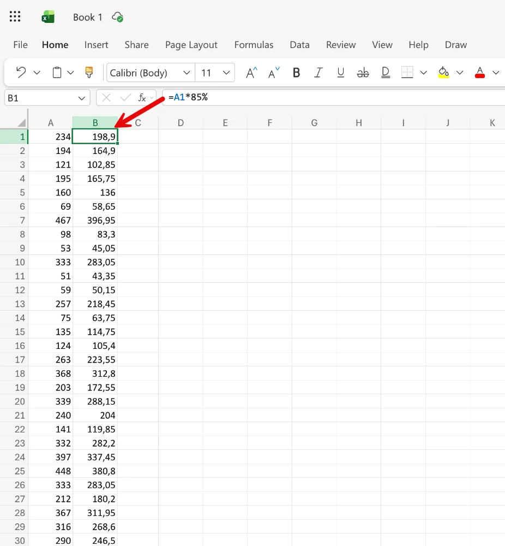The width and height of the screenshot is (505, 546).
Task: Click the Undo arrow icon
Action: tap(21, 73)
